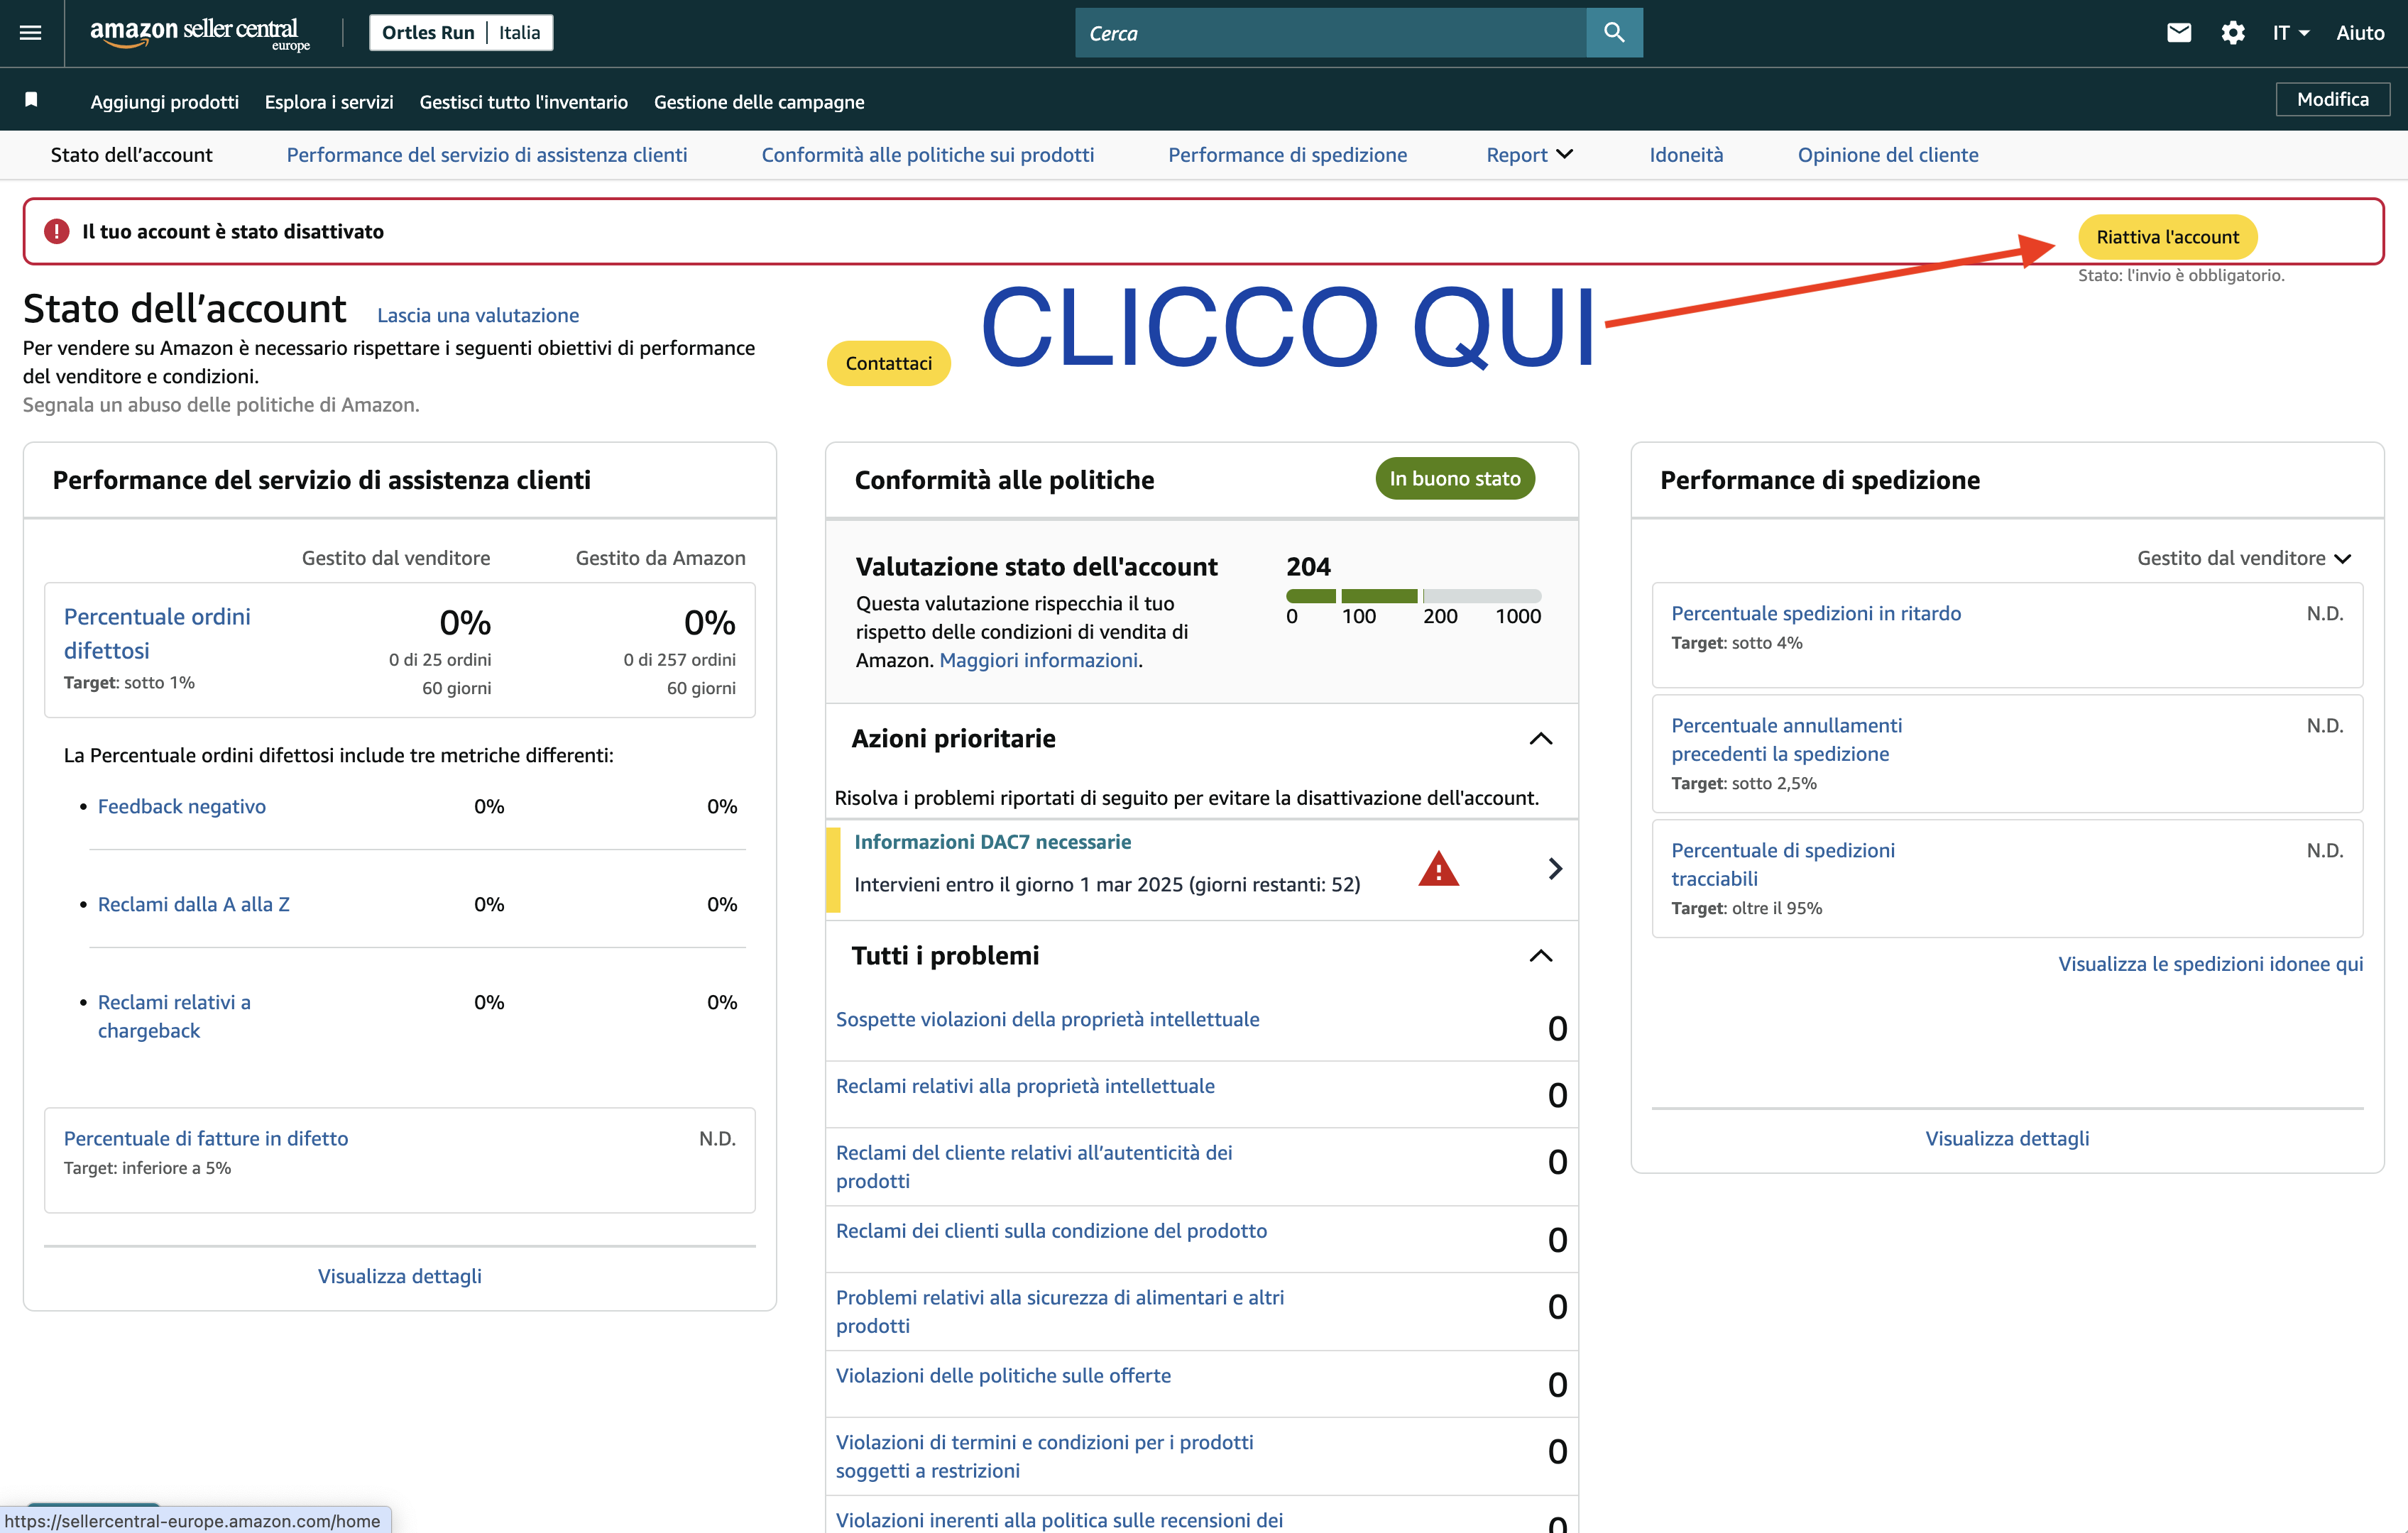Open Violazioni delle politiche sulle offerte

tap(1003, 1376)
